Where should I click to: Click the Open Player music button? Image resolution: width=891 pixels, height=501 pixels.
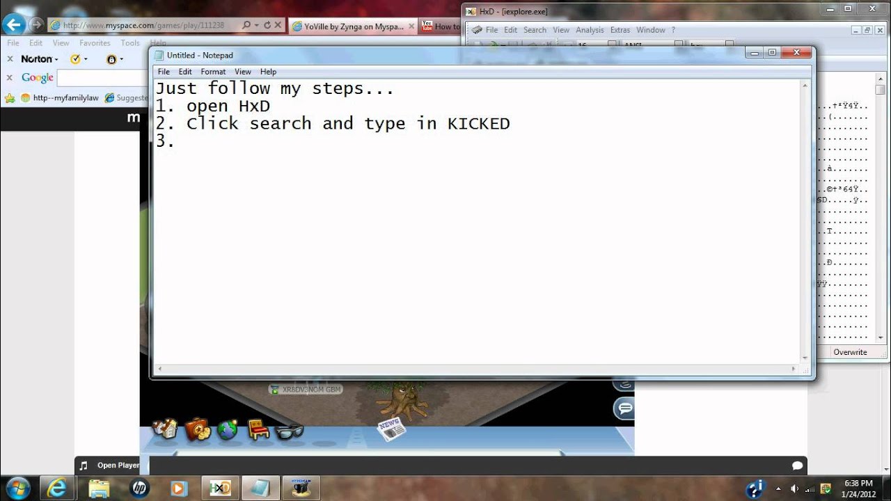(118, 466)
